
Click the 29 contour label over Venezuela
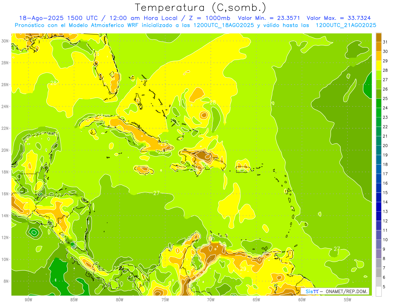point(243,269)
